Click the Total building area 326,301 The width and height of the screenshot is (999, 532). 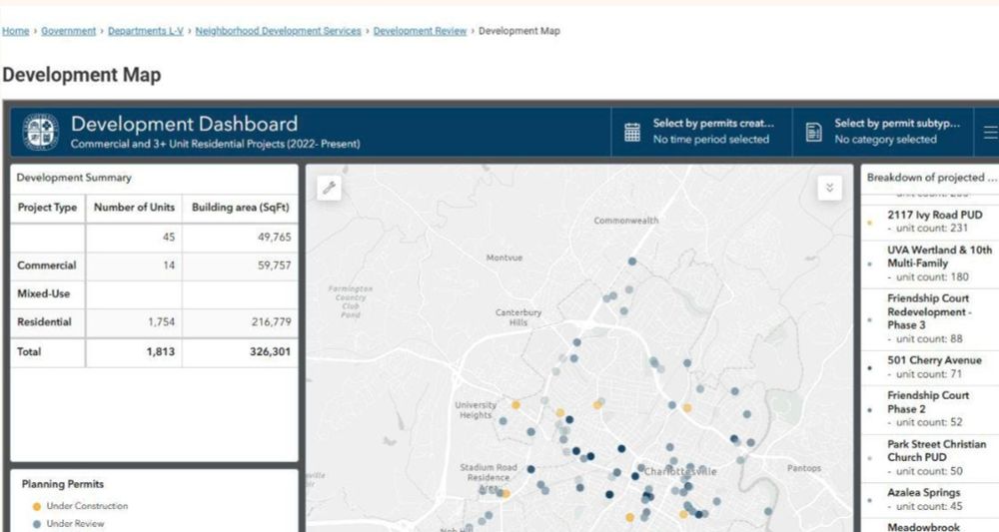coord(270,351)
